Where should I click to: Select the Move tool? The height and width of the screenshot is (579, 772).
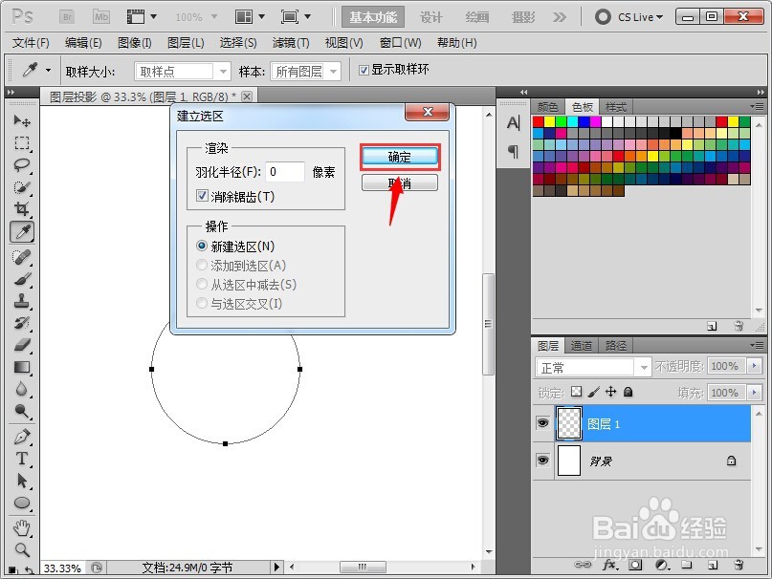click(22, 120)
